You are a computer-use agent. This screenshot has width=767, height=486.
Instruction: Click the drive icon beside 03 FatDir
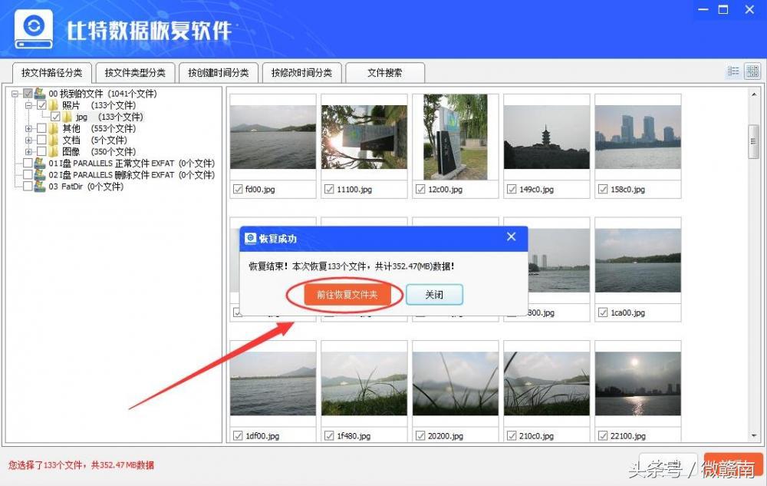coord(39,186)
